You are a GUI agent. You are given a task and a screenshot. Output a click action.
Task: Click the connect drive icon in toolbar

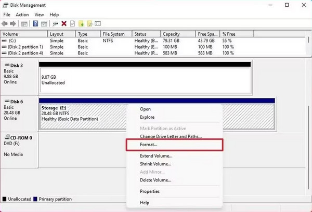click(55, 24)
